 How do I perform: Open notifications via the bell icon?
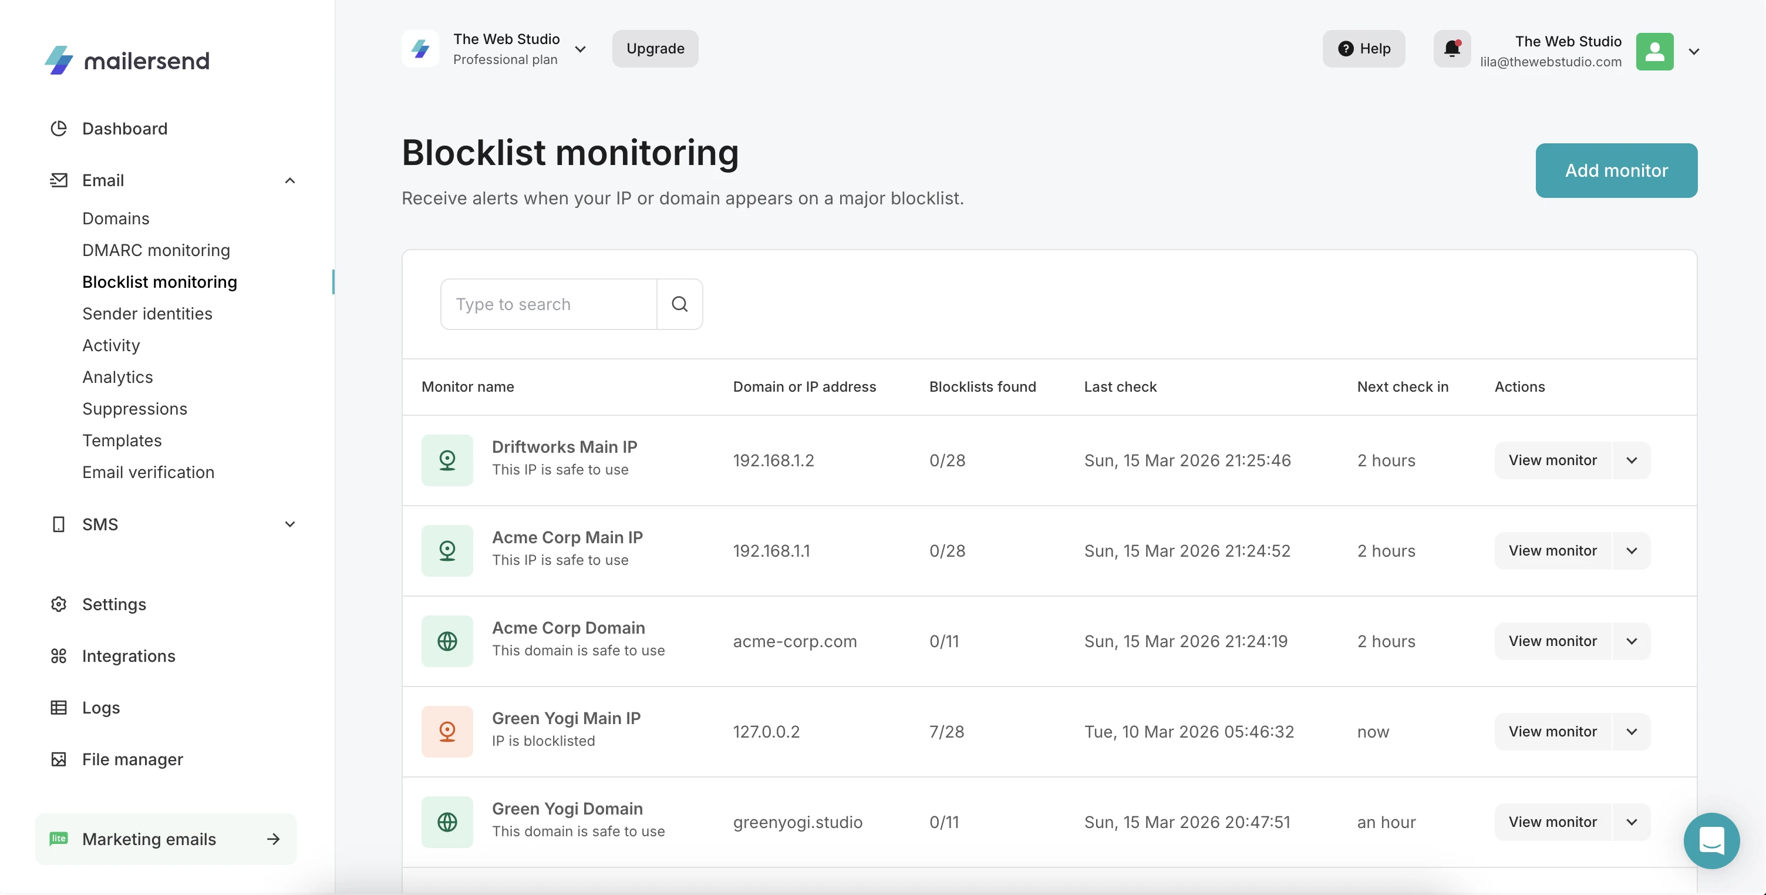point(1452,49)
